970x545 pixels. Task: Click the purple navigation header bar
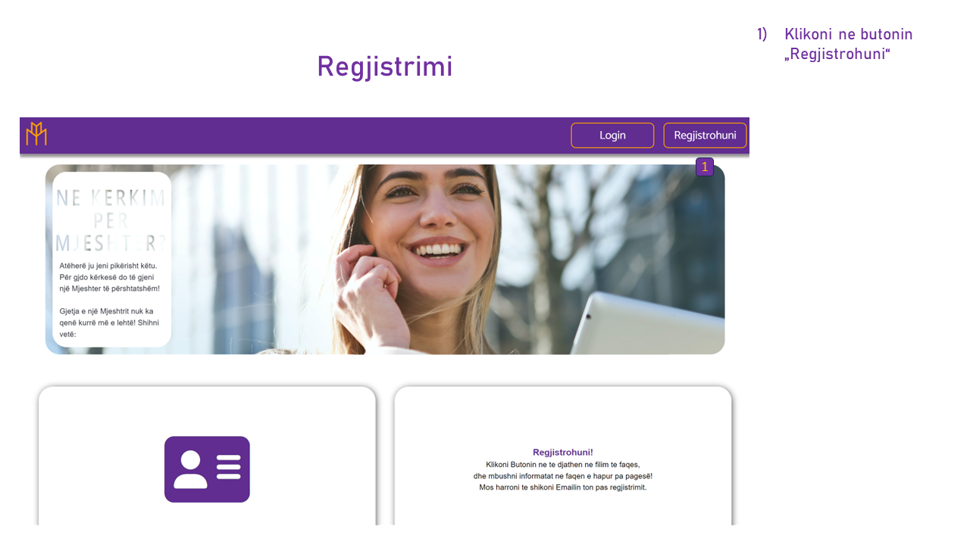(384, 136)
